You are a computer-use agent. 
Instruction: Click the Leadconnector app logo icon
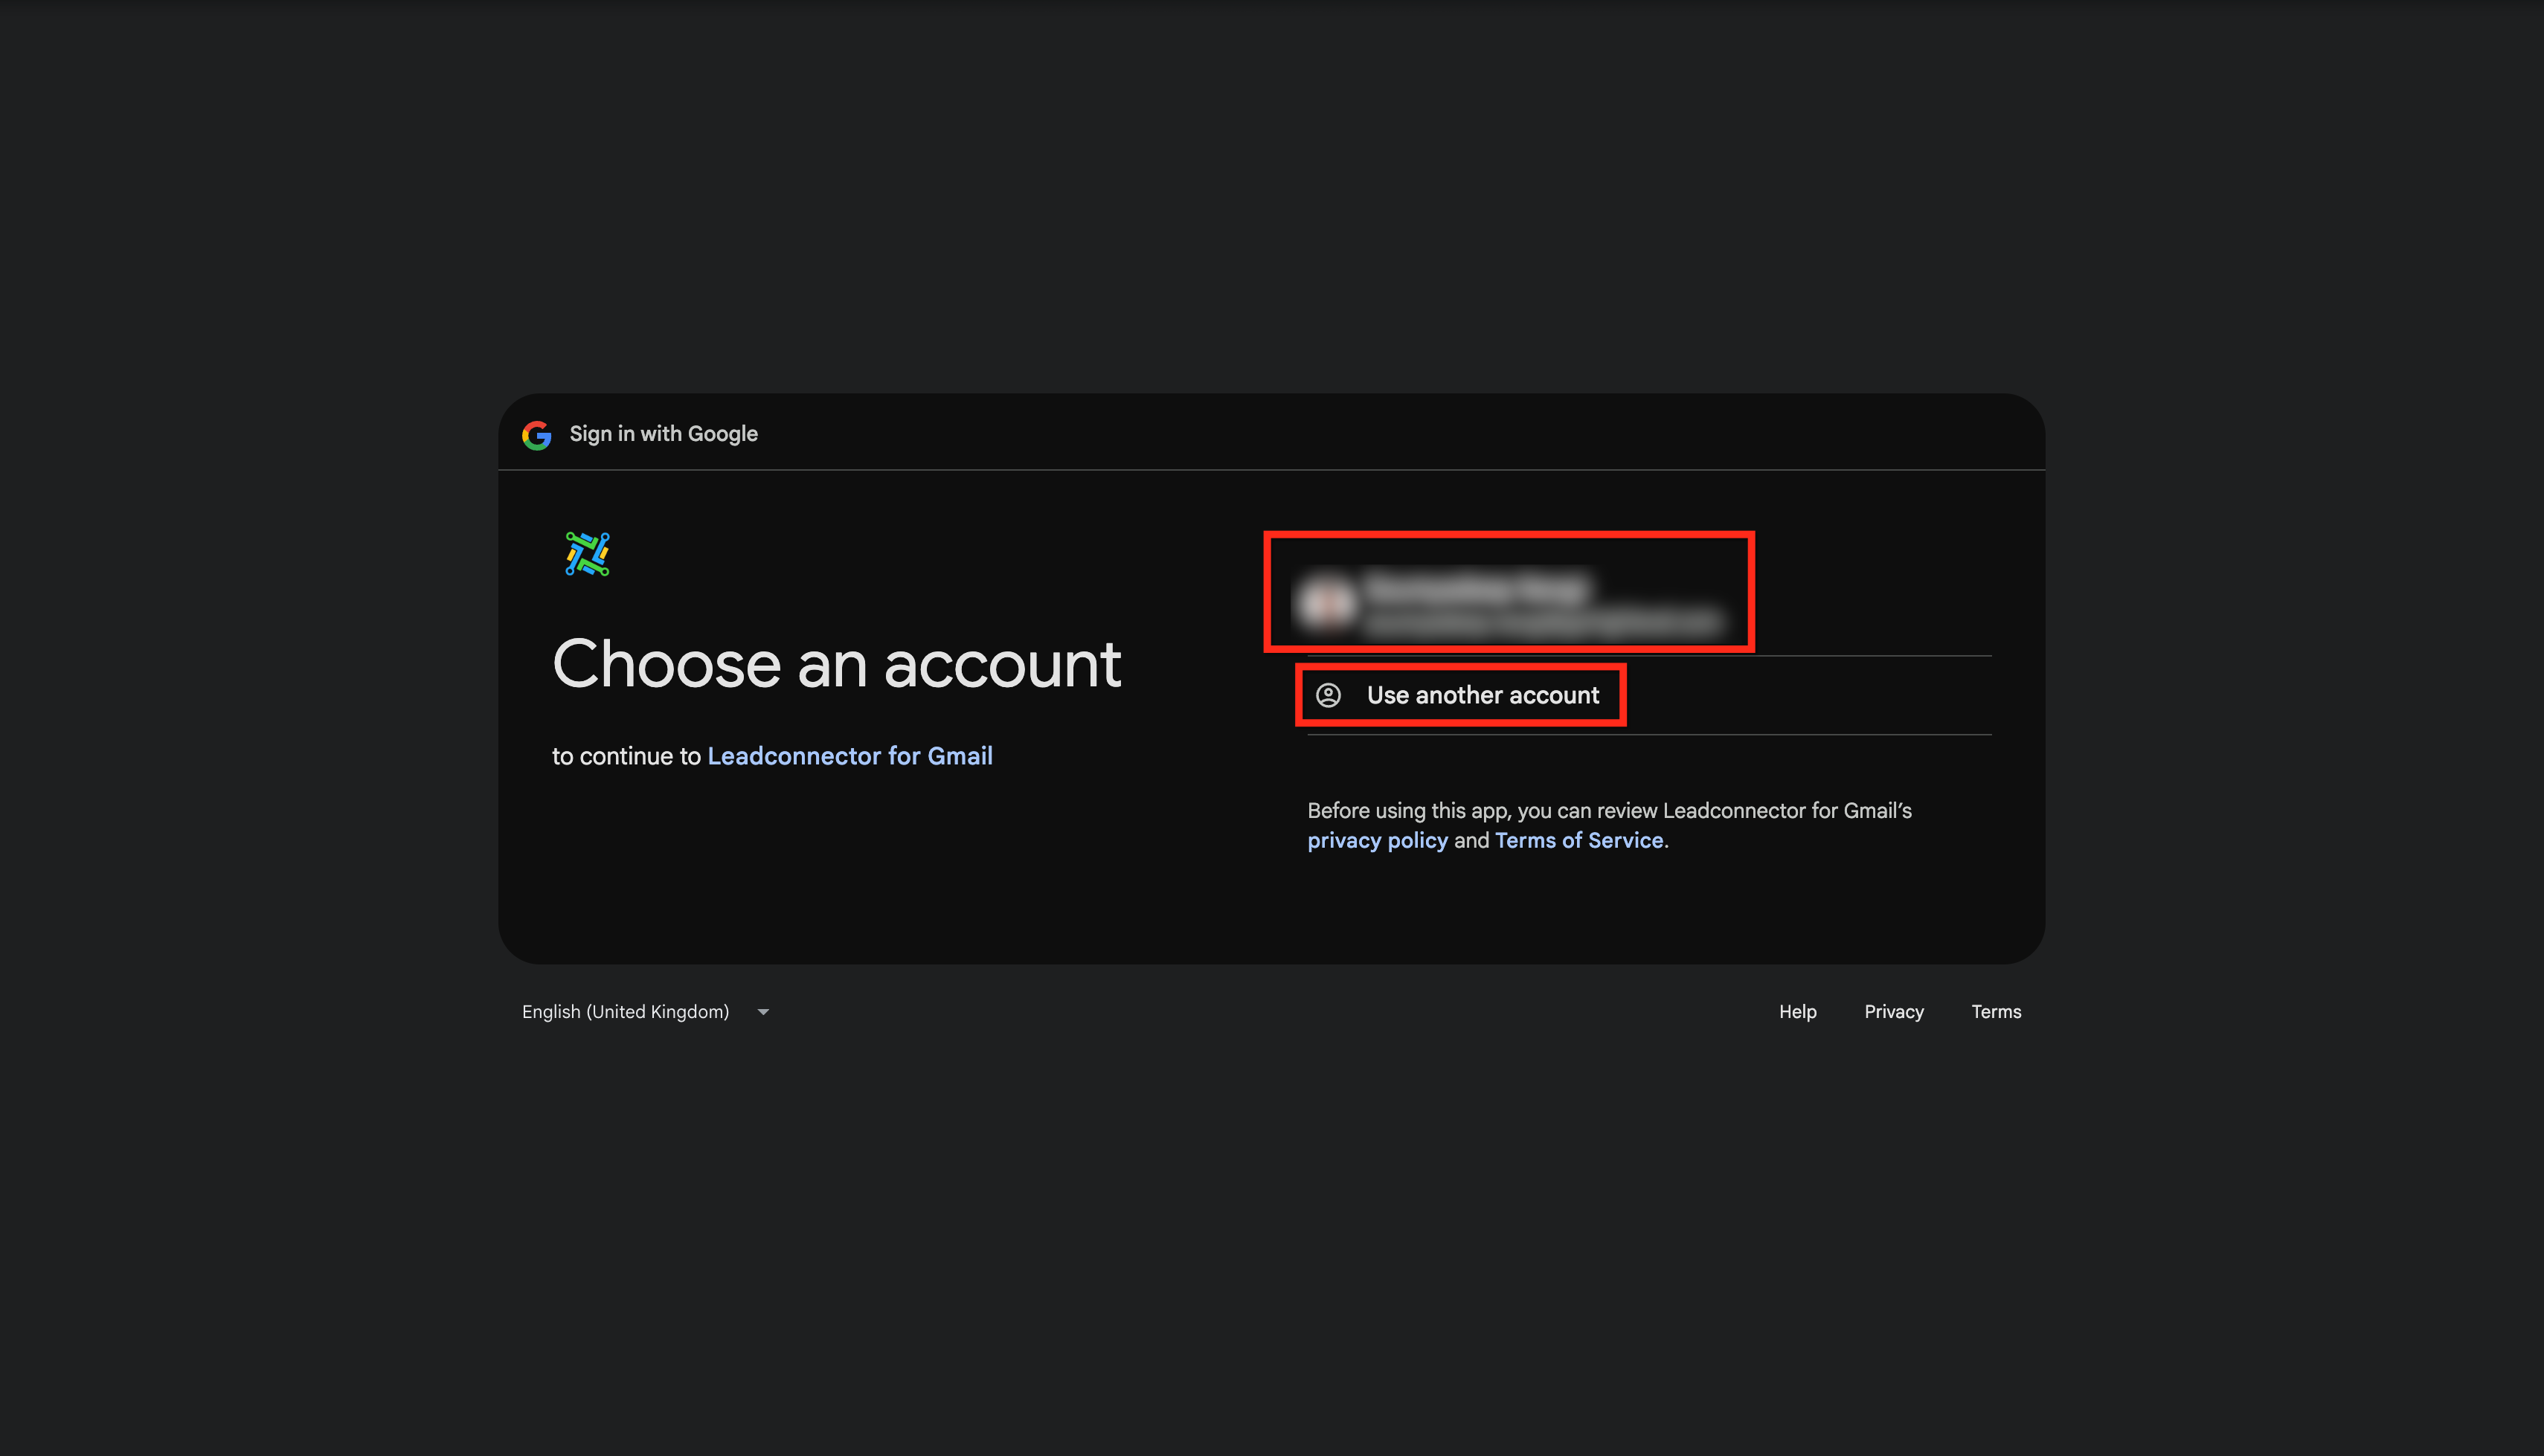pyautogui.click(x=587, y=554)
